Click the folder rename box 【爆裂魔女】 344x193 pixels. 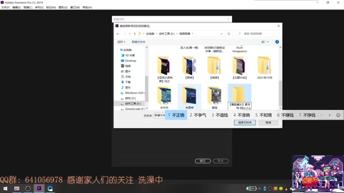pos(240,106)
